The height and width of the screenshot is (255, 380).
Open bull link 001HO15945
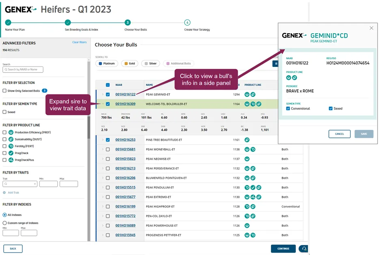tap(125, 235)
